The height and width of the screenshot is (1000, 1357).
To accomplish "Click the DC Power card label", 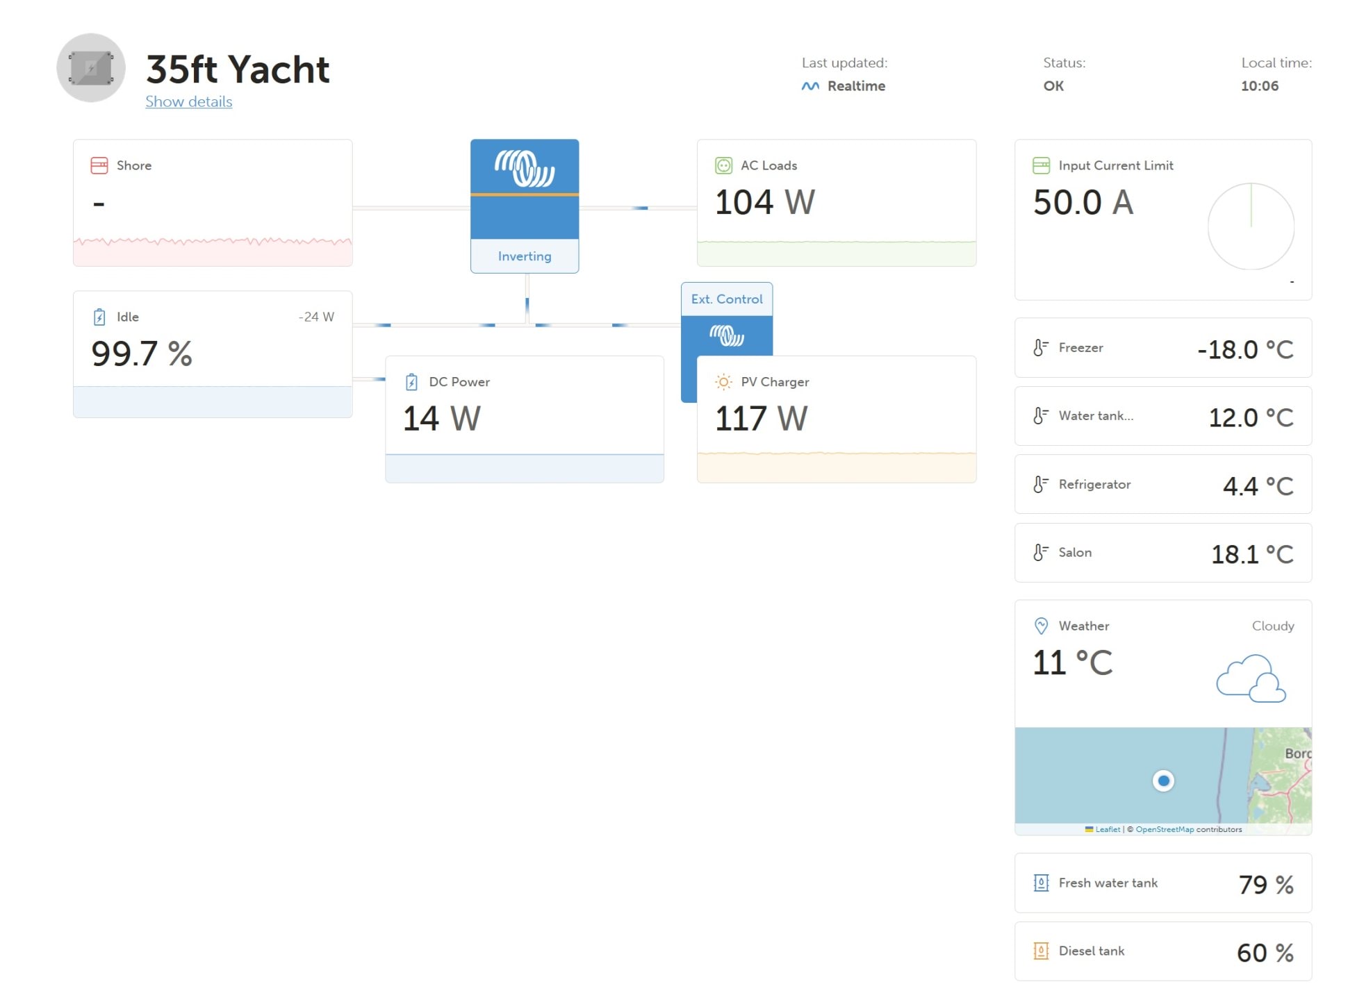I will [x=459, y=382].
